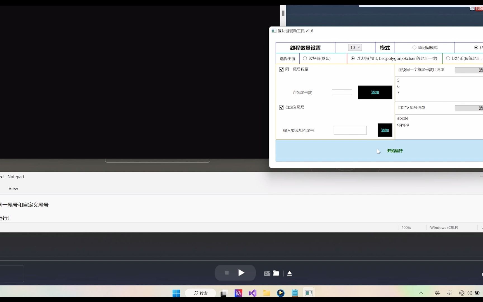Screen dimensions: 483x302
Task: Click the eject triangle icon
Action: tap(290, 273)
